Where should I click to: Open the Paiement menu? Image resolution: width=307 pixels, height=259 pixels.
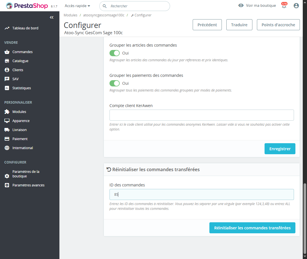(20, 139)
